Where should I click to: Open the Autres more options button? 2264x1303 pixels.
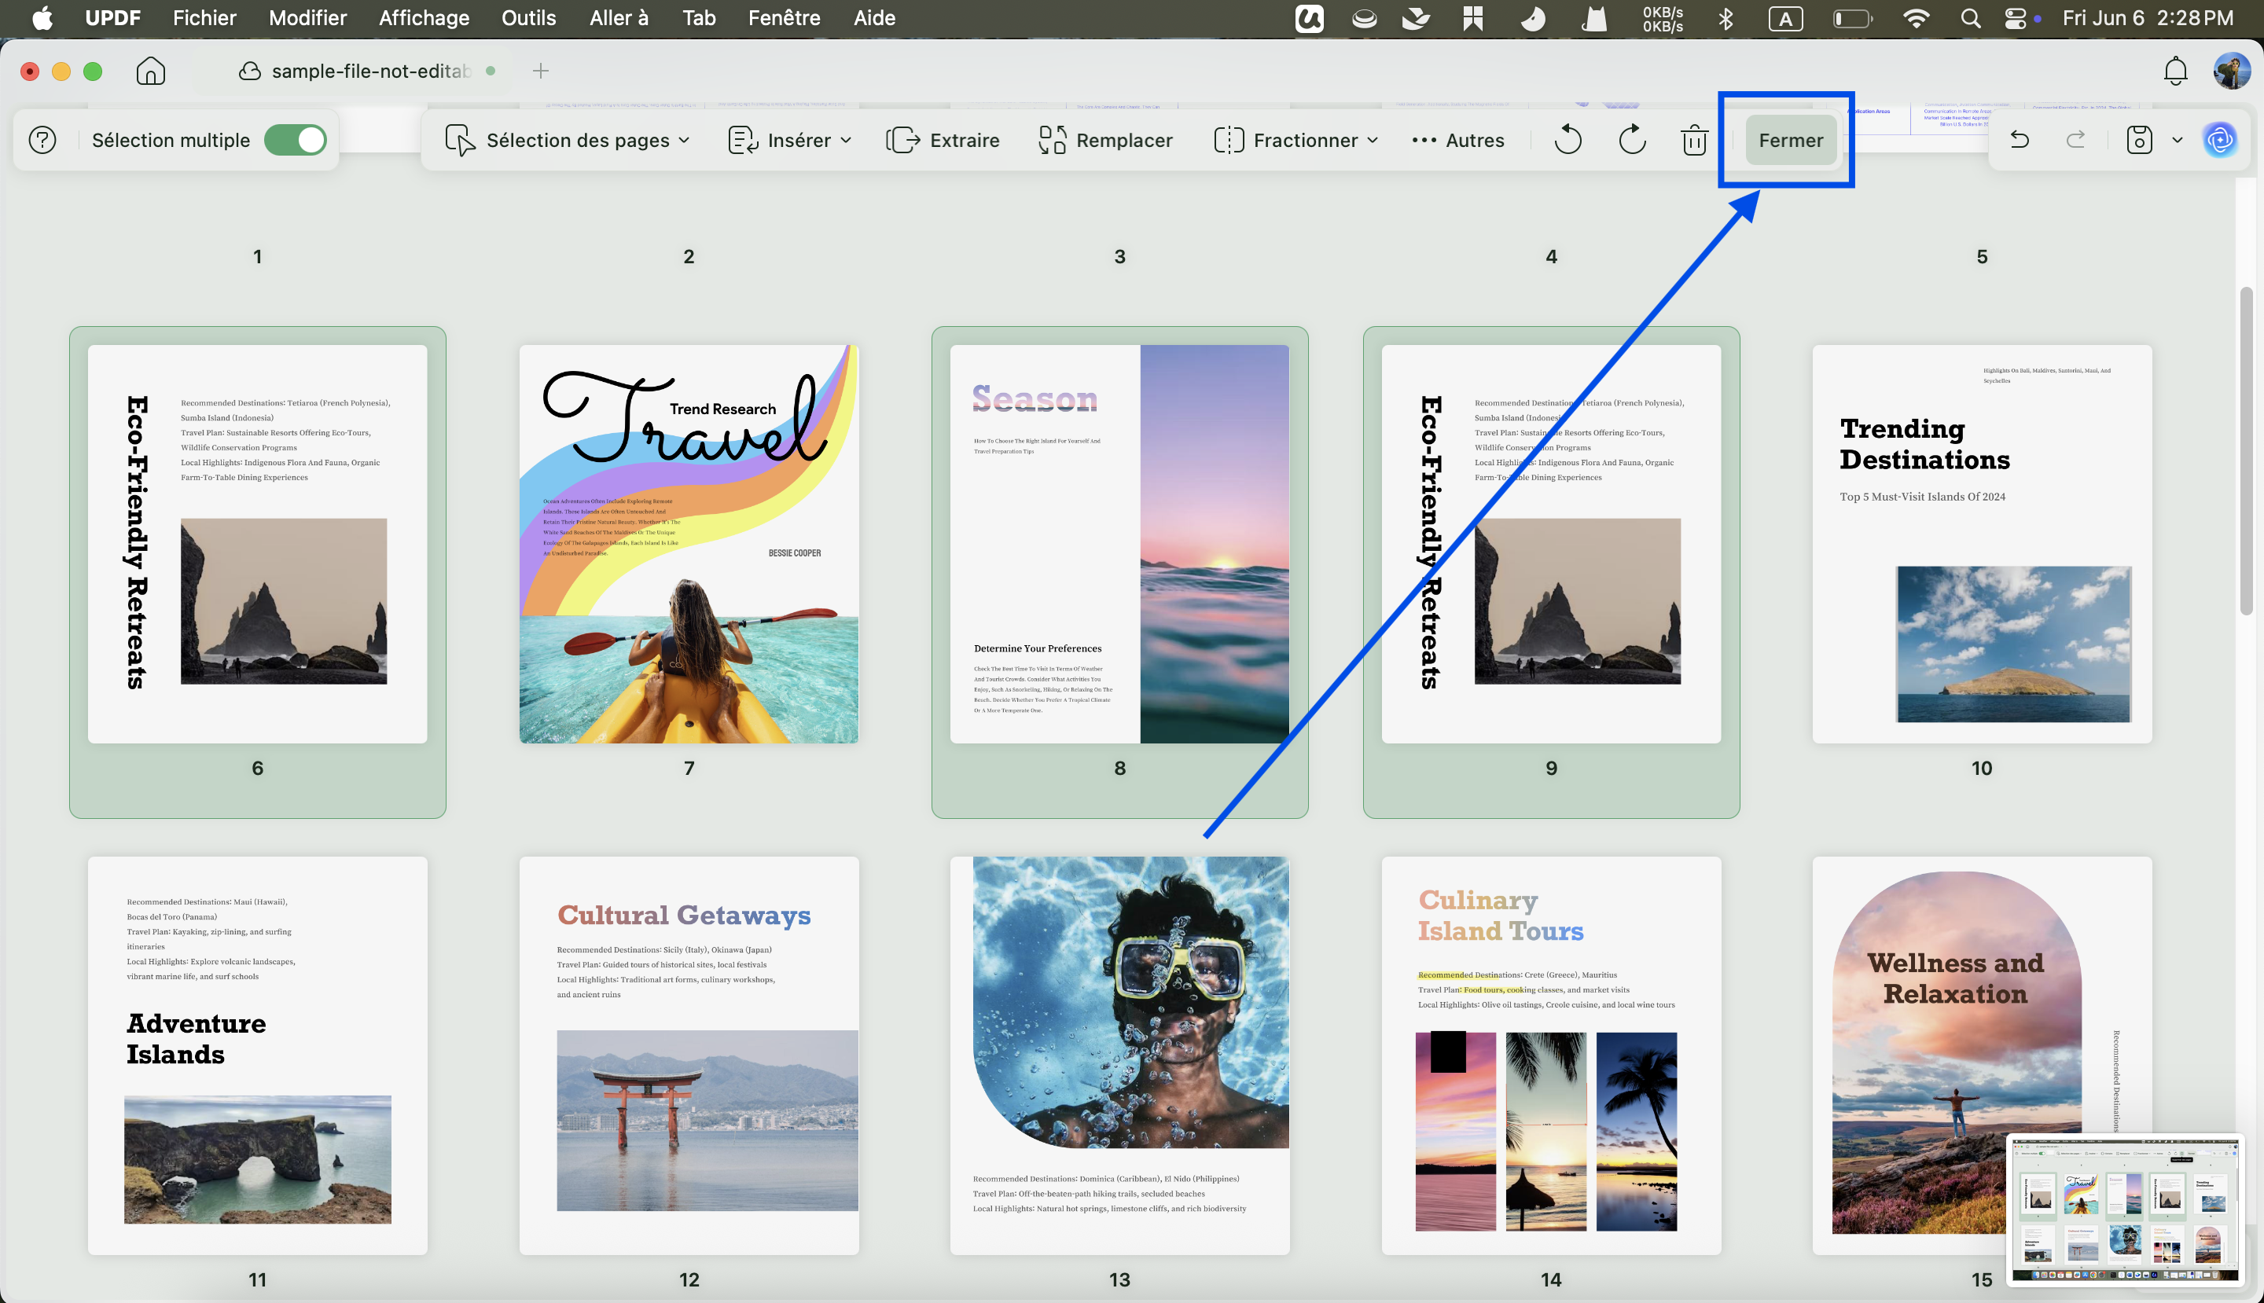pyautogui.click(x=1457, y=141)
